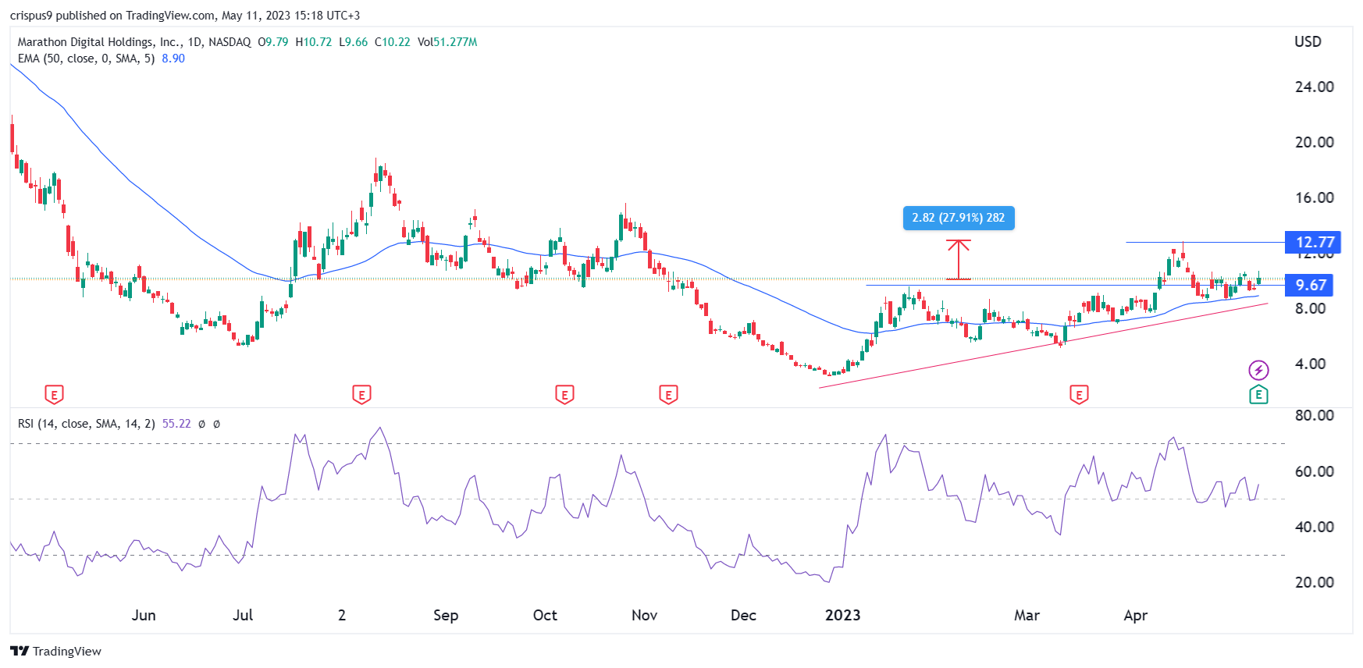The height and width of the screenshot is (668, 1363).
Task: Click the green upcoming earnings icon
Action: coord(1258,394)
